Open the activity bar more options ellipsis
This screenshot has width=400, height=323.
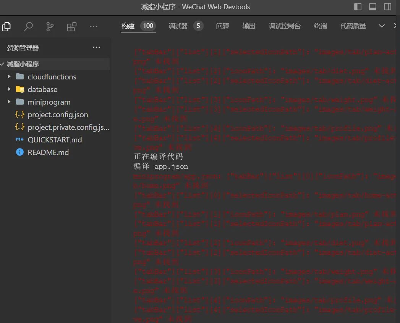[94, 26]
